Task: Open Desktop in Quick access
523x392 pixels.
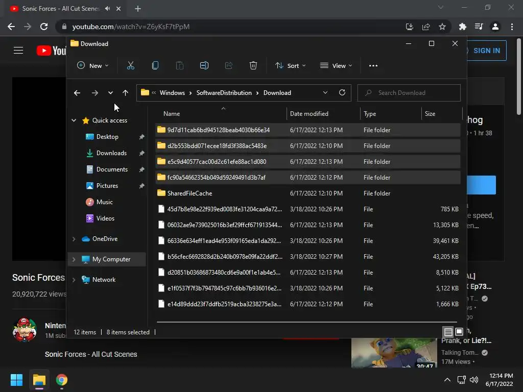Action: pos(107,137)
